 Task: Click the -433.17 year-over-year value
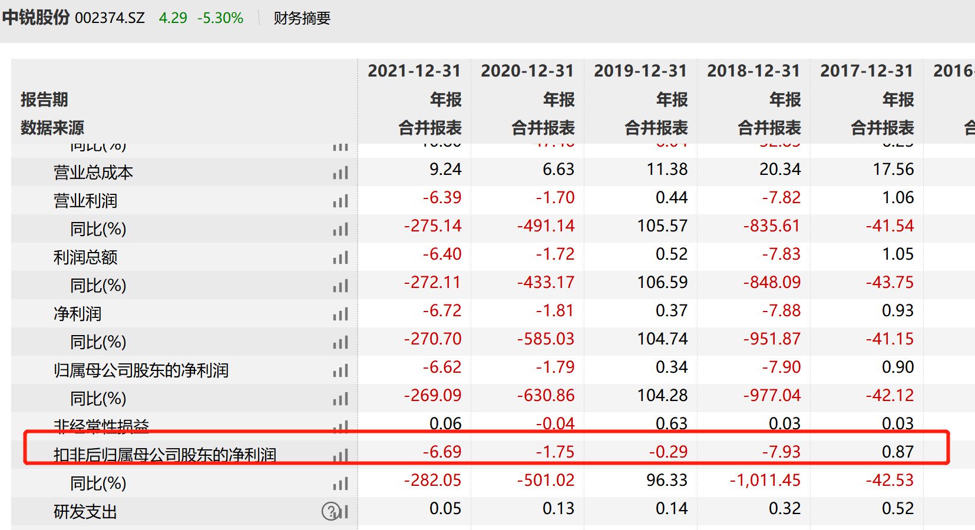tap(546, 283)
